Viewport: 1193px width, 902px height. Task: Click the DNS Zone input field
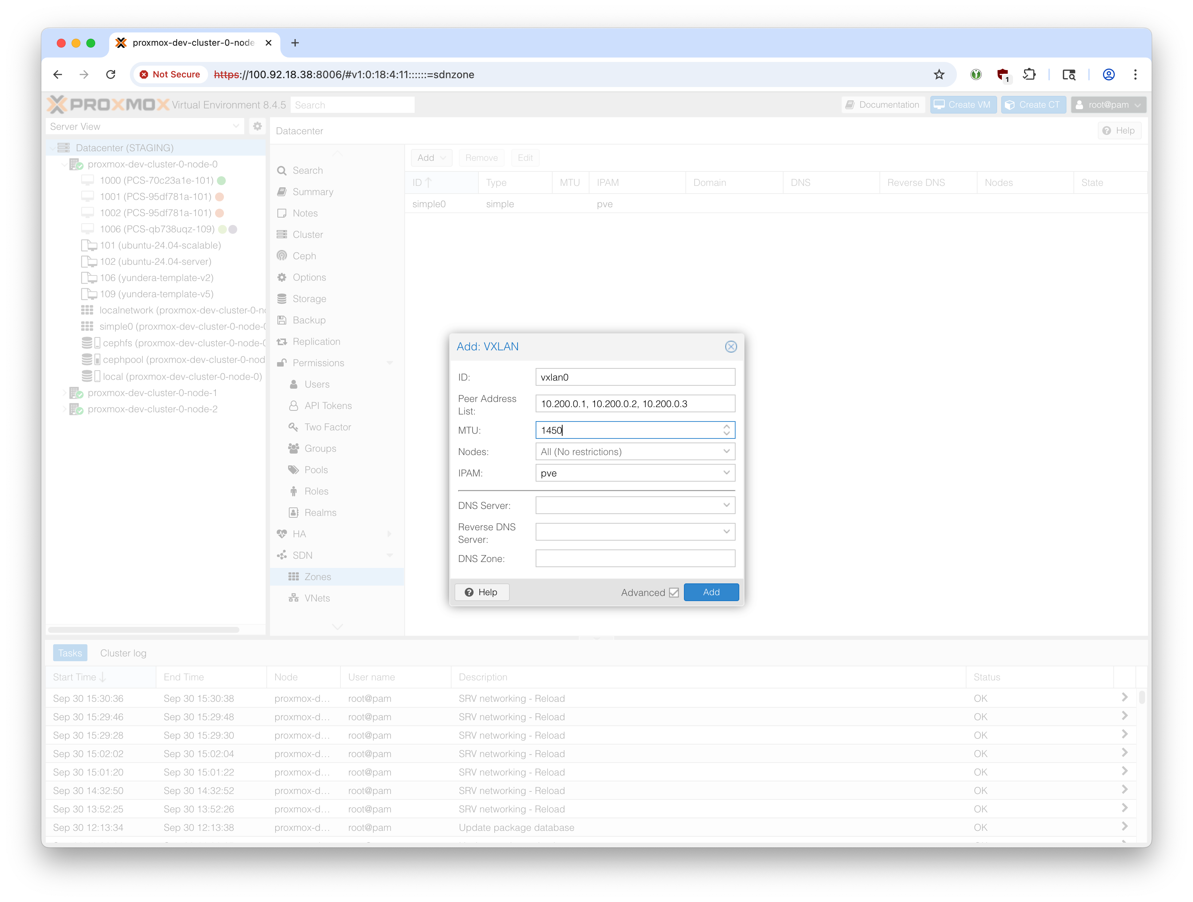(634, 559)
